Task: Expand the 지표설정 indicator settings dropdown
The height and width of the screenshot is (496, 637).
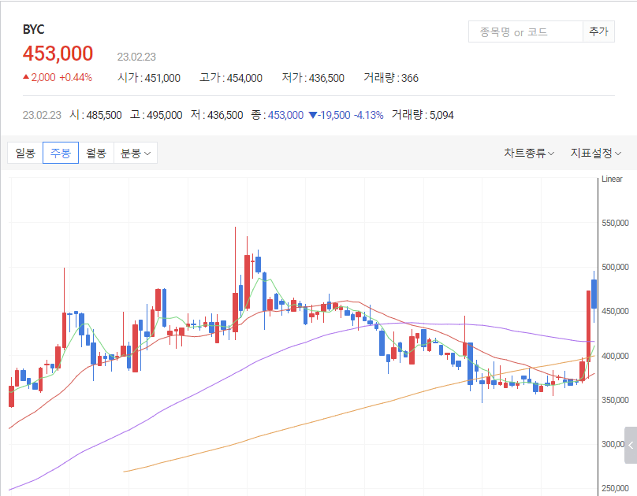Action: pos(595,153)
